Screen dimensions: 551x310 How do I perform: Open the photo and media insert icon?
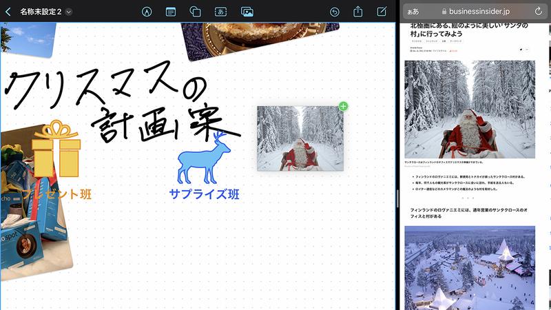(x=247, y=12)
